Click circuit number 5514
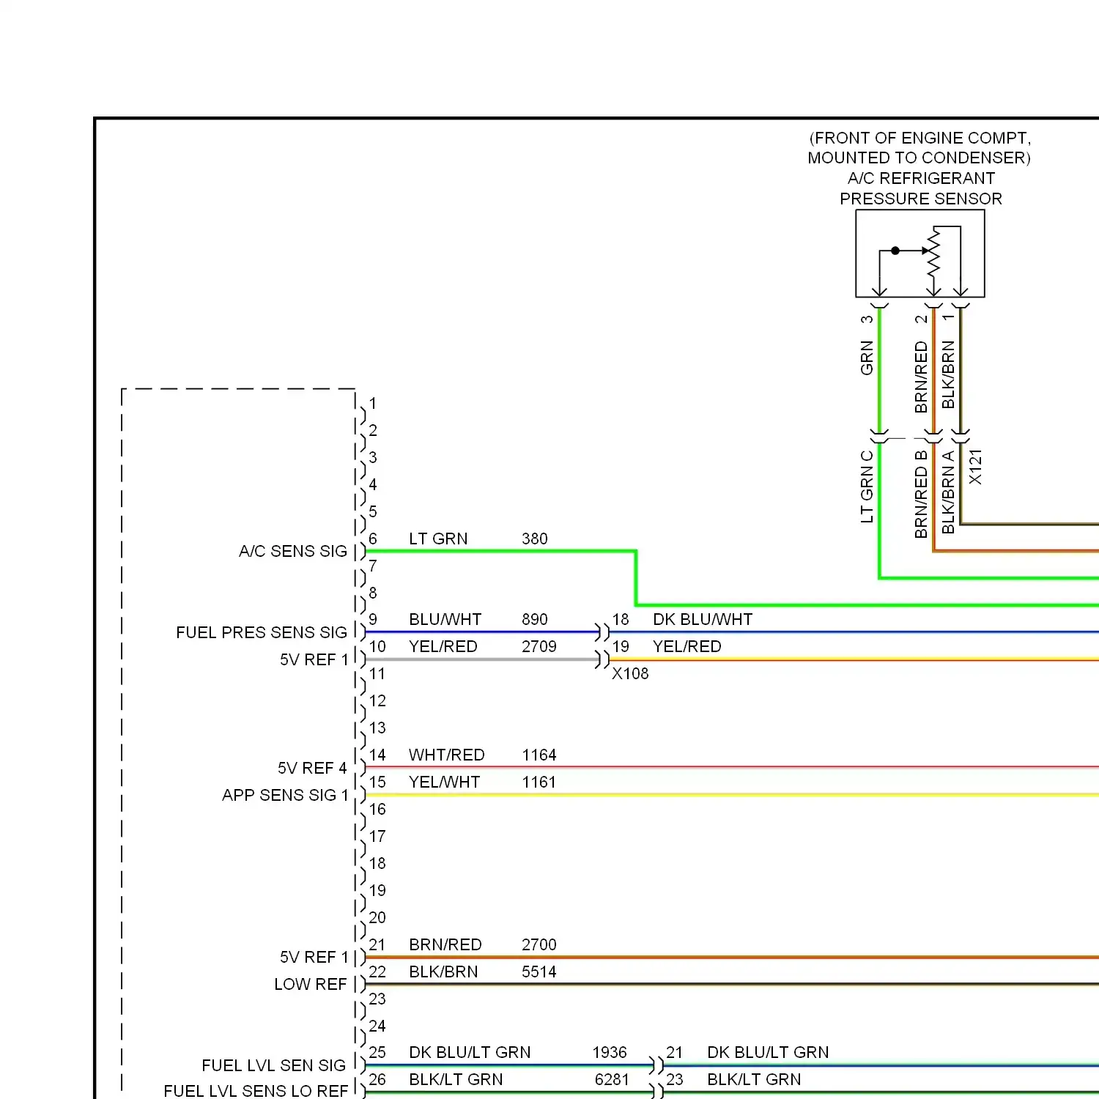This screenshot has height=1099, width=1099. point(539,972)
